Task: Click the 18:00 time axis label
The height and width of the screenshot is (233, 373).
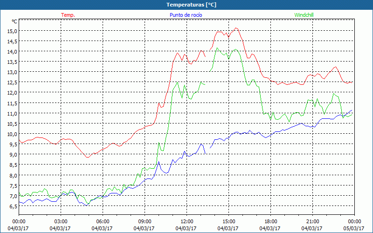Action: [x=270, y=222]
